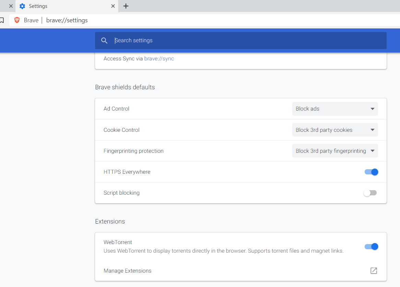Viewport: 400px width, 287px height.
Task: Click the Access Sync via text
Action: (123, 59)
